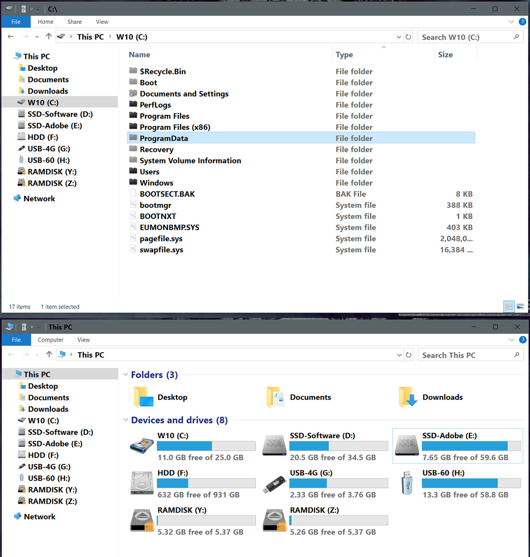Screen dimensions: 530x557
Task: Open recent locations dropdown in C:\ window
Action: pyautogui.click(x=37, y=37)
